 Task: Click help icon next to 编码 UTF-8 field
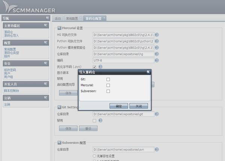pos(157,60)
